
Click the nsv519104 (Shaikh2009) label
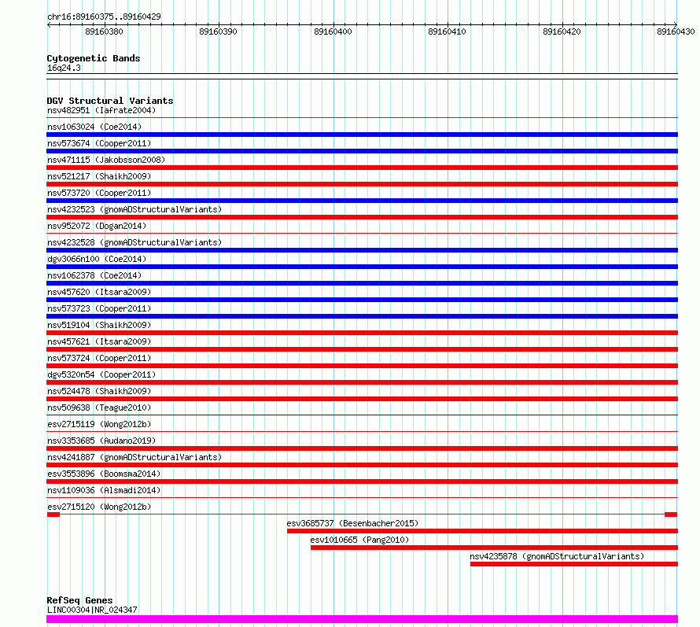(99, 325)
